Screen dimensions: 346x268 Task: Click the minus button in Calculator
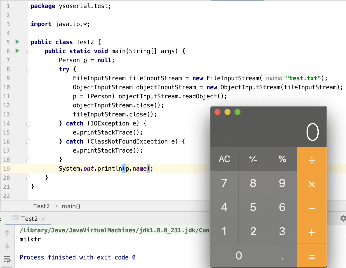[x=312, y=207]
